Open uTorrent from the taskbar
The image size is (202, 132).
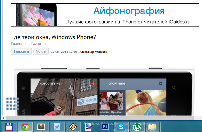(x=137, y=127)
